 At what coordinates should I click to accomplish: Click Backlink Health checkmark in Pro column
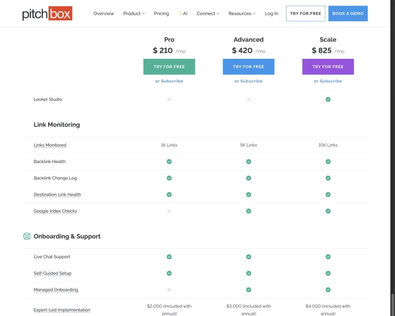pyautogui.click(x=169, y=161)
